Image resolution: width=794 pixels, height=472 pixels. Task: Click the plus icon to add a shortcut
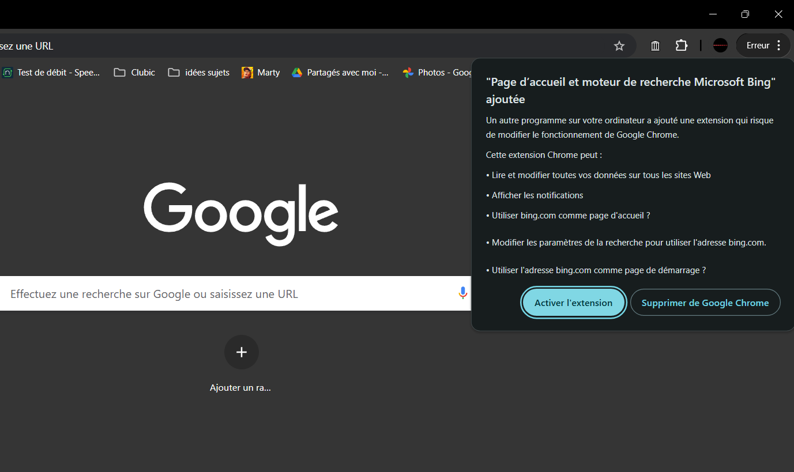click(x=241, y=352)
